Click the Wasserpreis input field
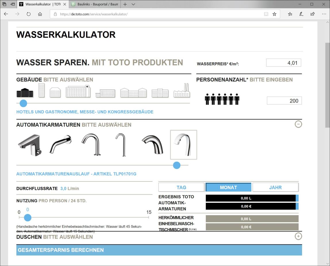This screenshot has width=330, height=266. [x=283, y=63]
